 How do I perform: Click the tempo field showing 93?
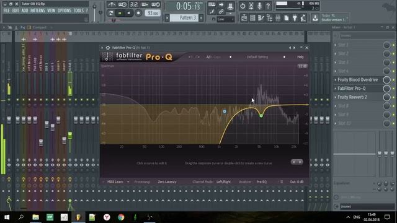153,13
